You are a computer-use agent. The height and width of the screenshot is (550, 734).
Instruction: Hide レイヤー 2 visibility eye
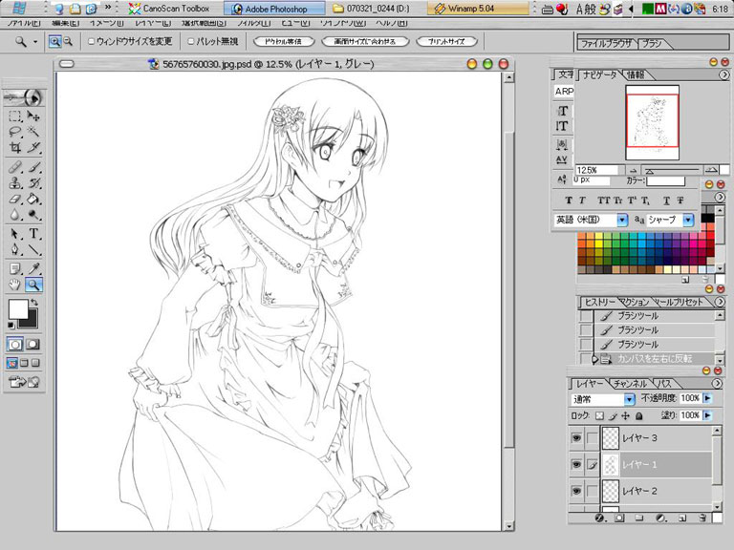(x=576, y=491)
